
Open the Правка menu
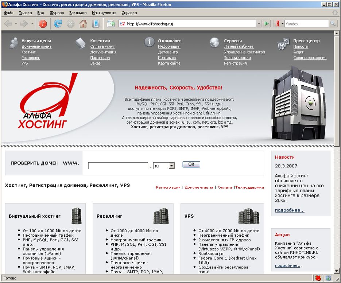point(25,13)
